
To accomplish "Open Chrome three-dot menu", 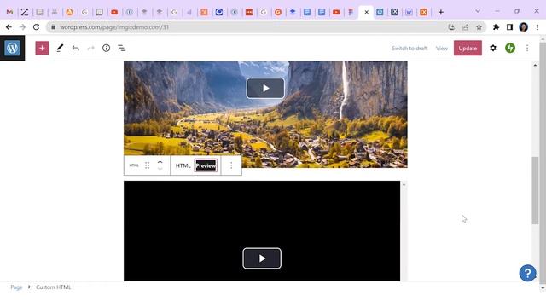I will pos(537,26).
